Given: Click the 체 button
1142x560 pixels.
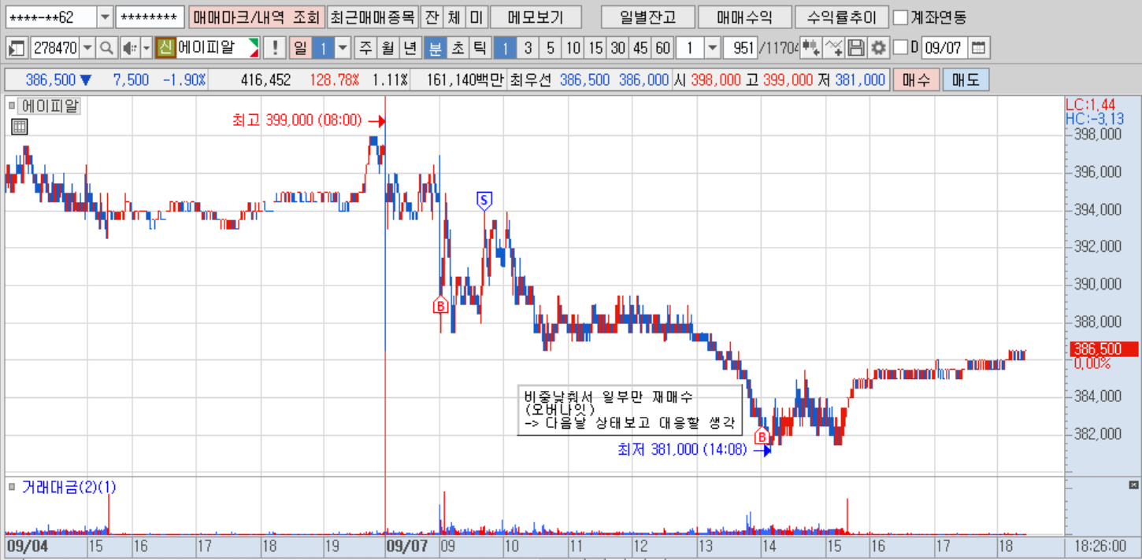Looking at the screenshot, I should (454, 17).
